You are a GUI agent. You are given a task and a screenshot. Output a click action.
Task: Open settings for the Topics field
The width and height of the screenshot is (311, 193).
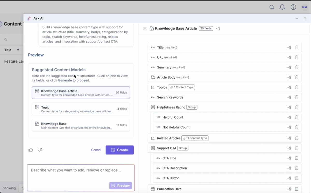coord(289,87)
